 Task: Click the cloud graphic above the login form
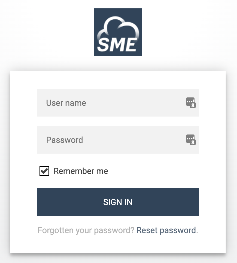118,28
